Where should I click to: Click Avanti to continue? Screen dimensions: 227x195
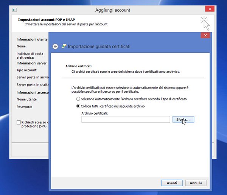pos(172,183)
